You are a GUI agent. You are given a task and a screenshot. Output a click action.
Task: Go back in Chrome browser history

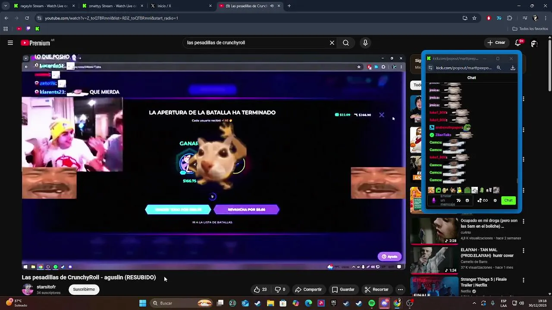coord(6,18)
